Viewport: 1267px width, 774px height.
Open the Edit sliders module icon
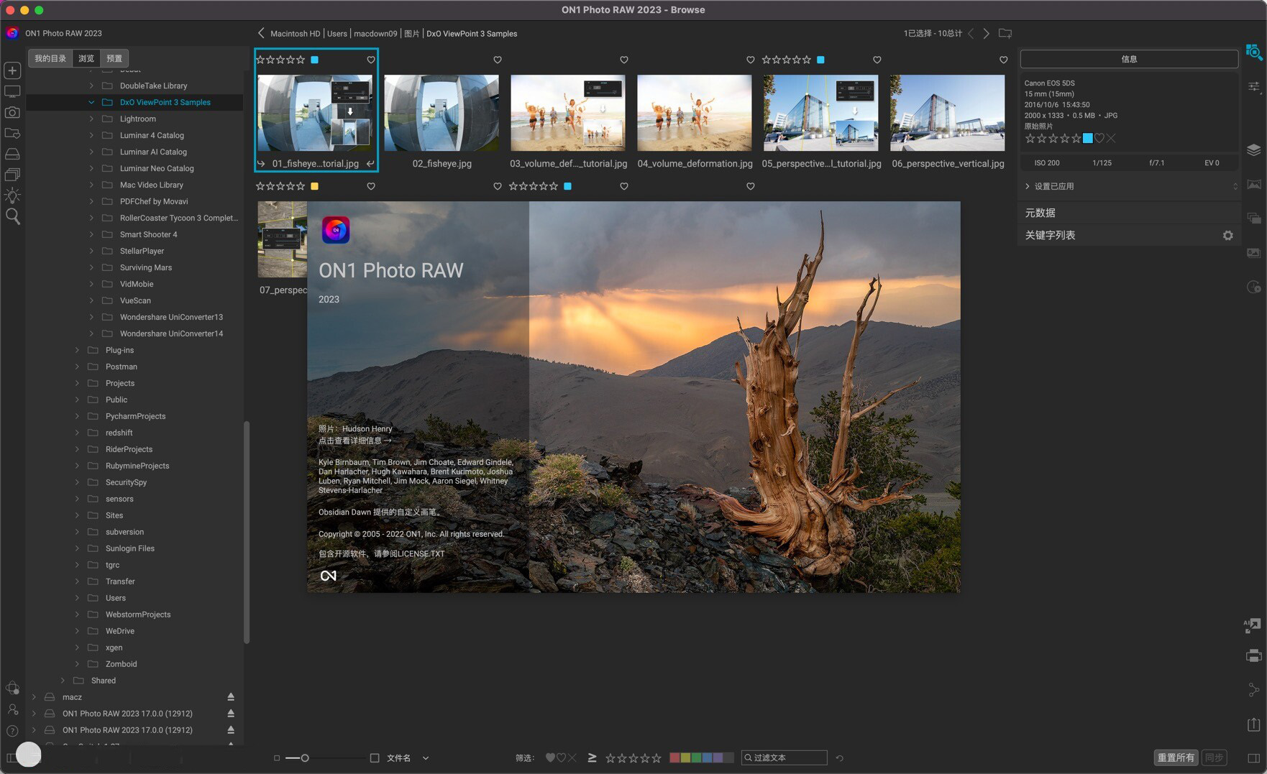pos(1254,86)
